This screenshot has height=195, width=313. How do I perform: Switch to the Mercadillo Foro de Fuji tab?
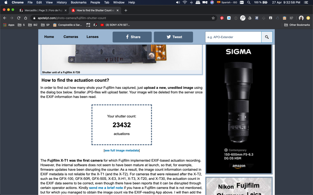pos(43,10)
